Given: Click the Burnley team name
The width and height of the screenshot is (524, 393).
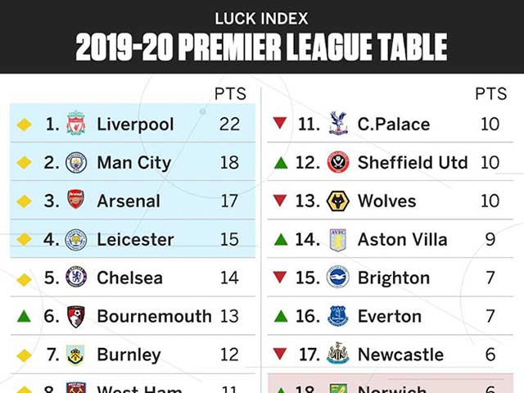Looking at the screenshot, I should [129, 355].
